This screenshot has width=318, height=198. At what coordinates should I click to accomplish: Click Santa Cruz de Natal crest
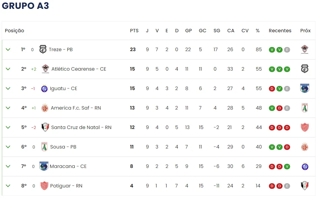[45, 127]
